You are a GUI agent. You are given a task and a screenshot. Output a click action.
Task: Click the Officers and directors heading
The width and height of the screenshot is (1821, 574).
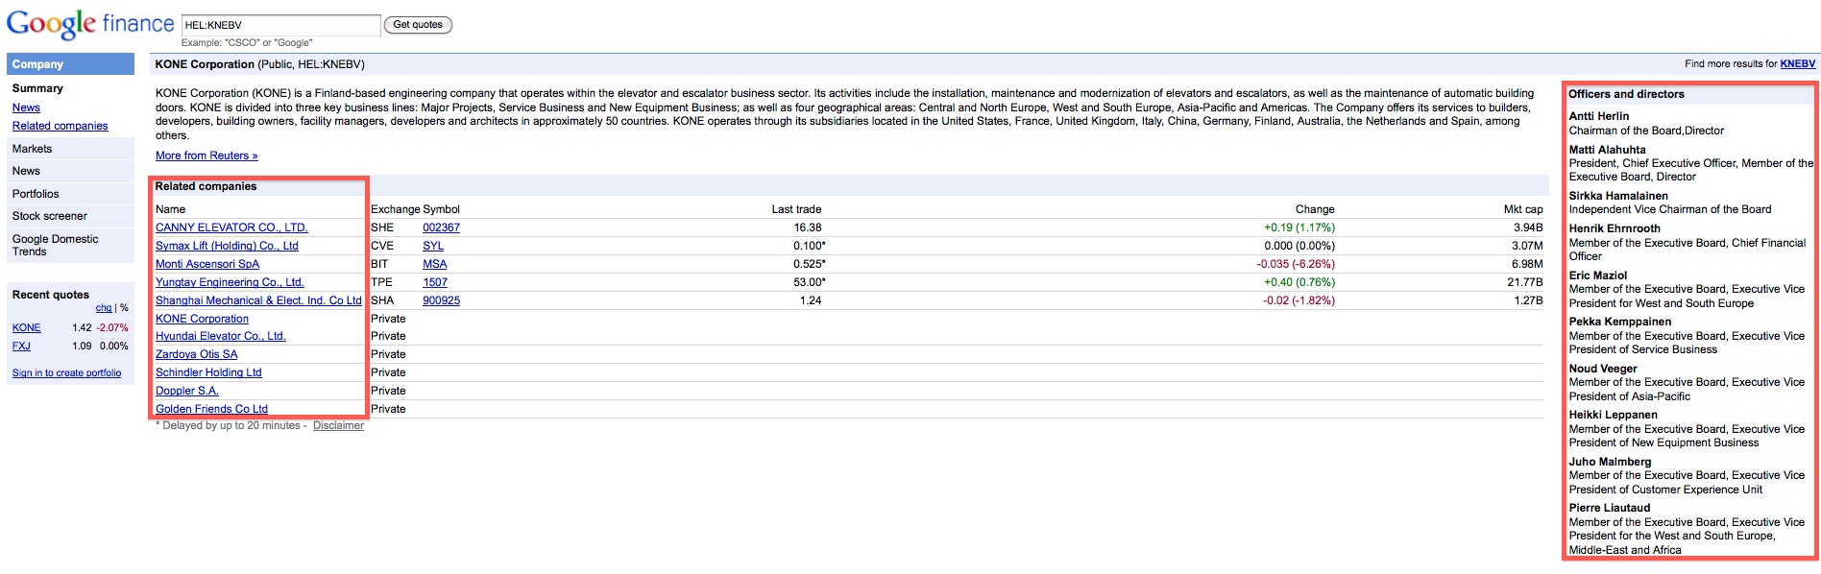click(1626, 94)
